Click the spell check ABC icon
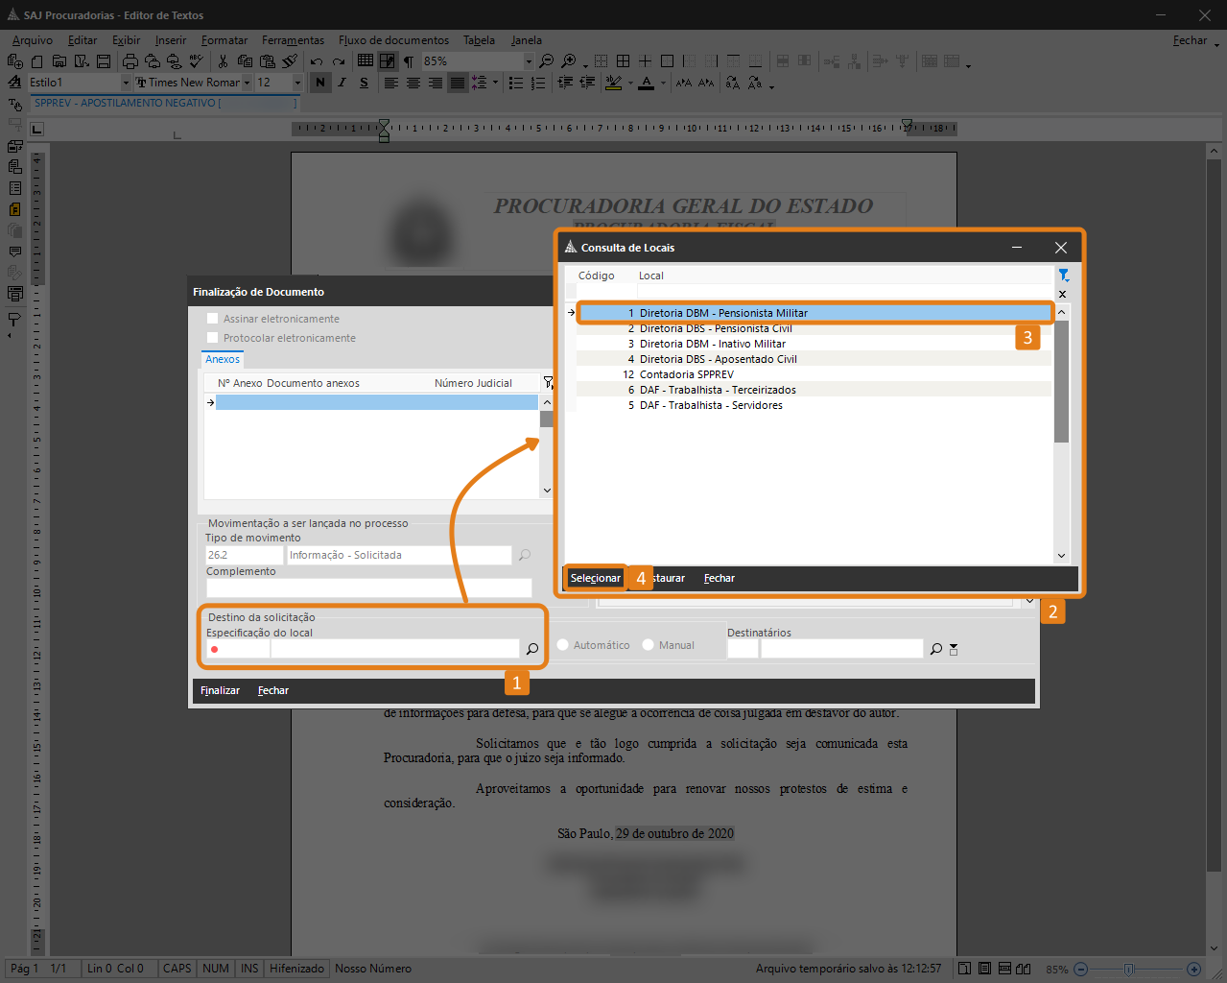Image resolution: width=1227 pixels, height=983 pixels. tap(196, 61)
